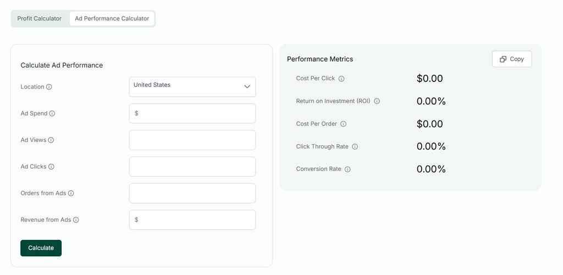Click the Cost Per Click $0.00 value
563x275 pixels.
pos(429,78)
